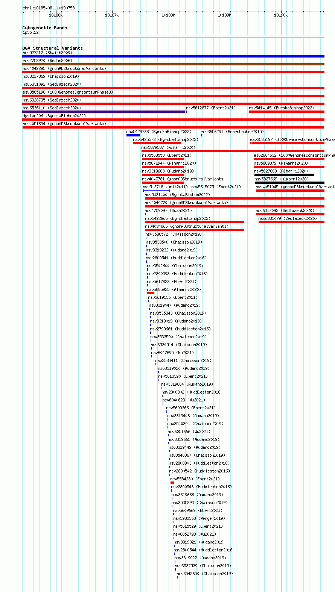Click the red nsv5885925 variant bar
Image resolution: width=335 pixels, height=592 pixels.
click(x=151, y=293)
